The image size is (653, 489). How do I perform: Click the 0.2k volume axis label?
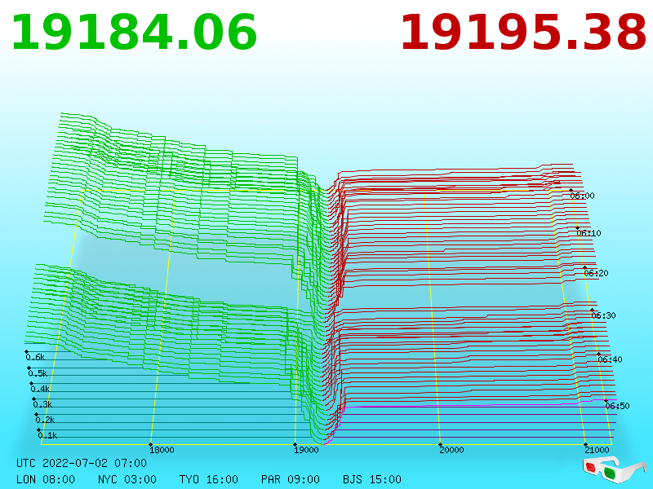[x=45, y=420]
